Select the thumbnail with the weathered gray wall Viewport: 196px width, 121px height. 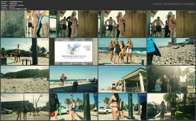[x=25, y=24]
